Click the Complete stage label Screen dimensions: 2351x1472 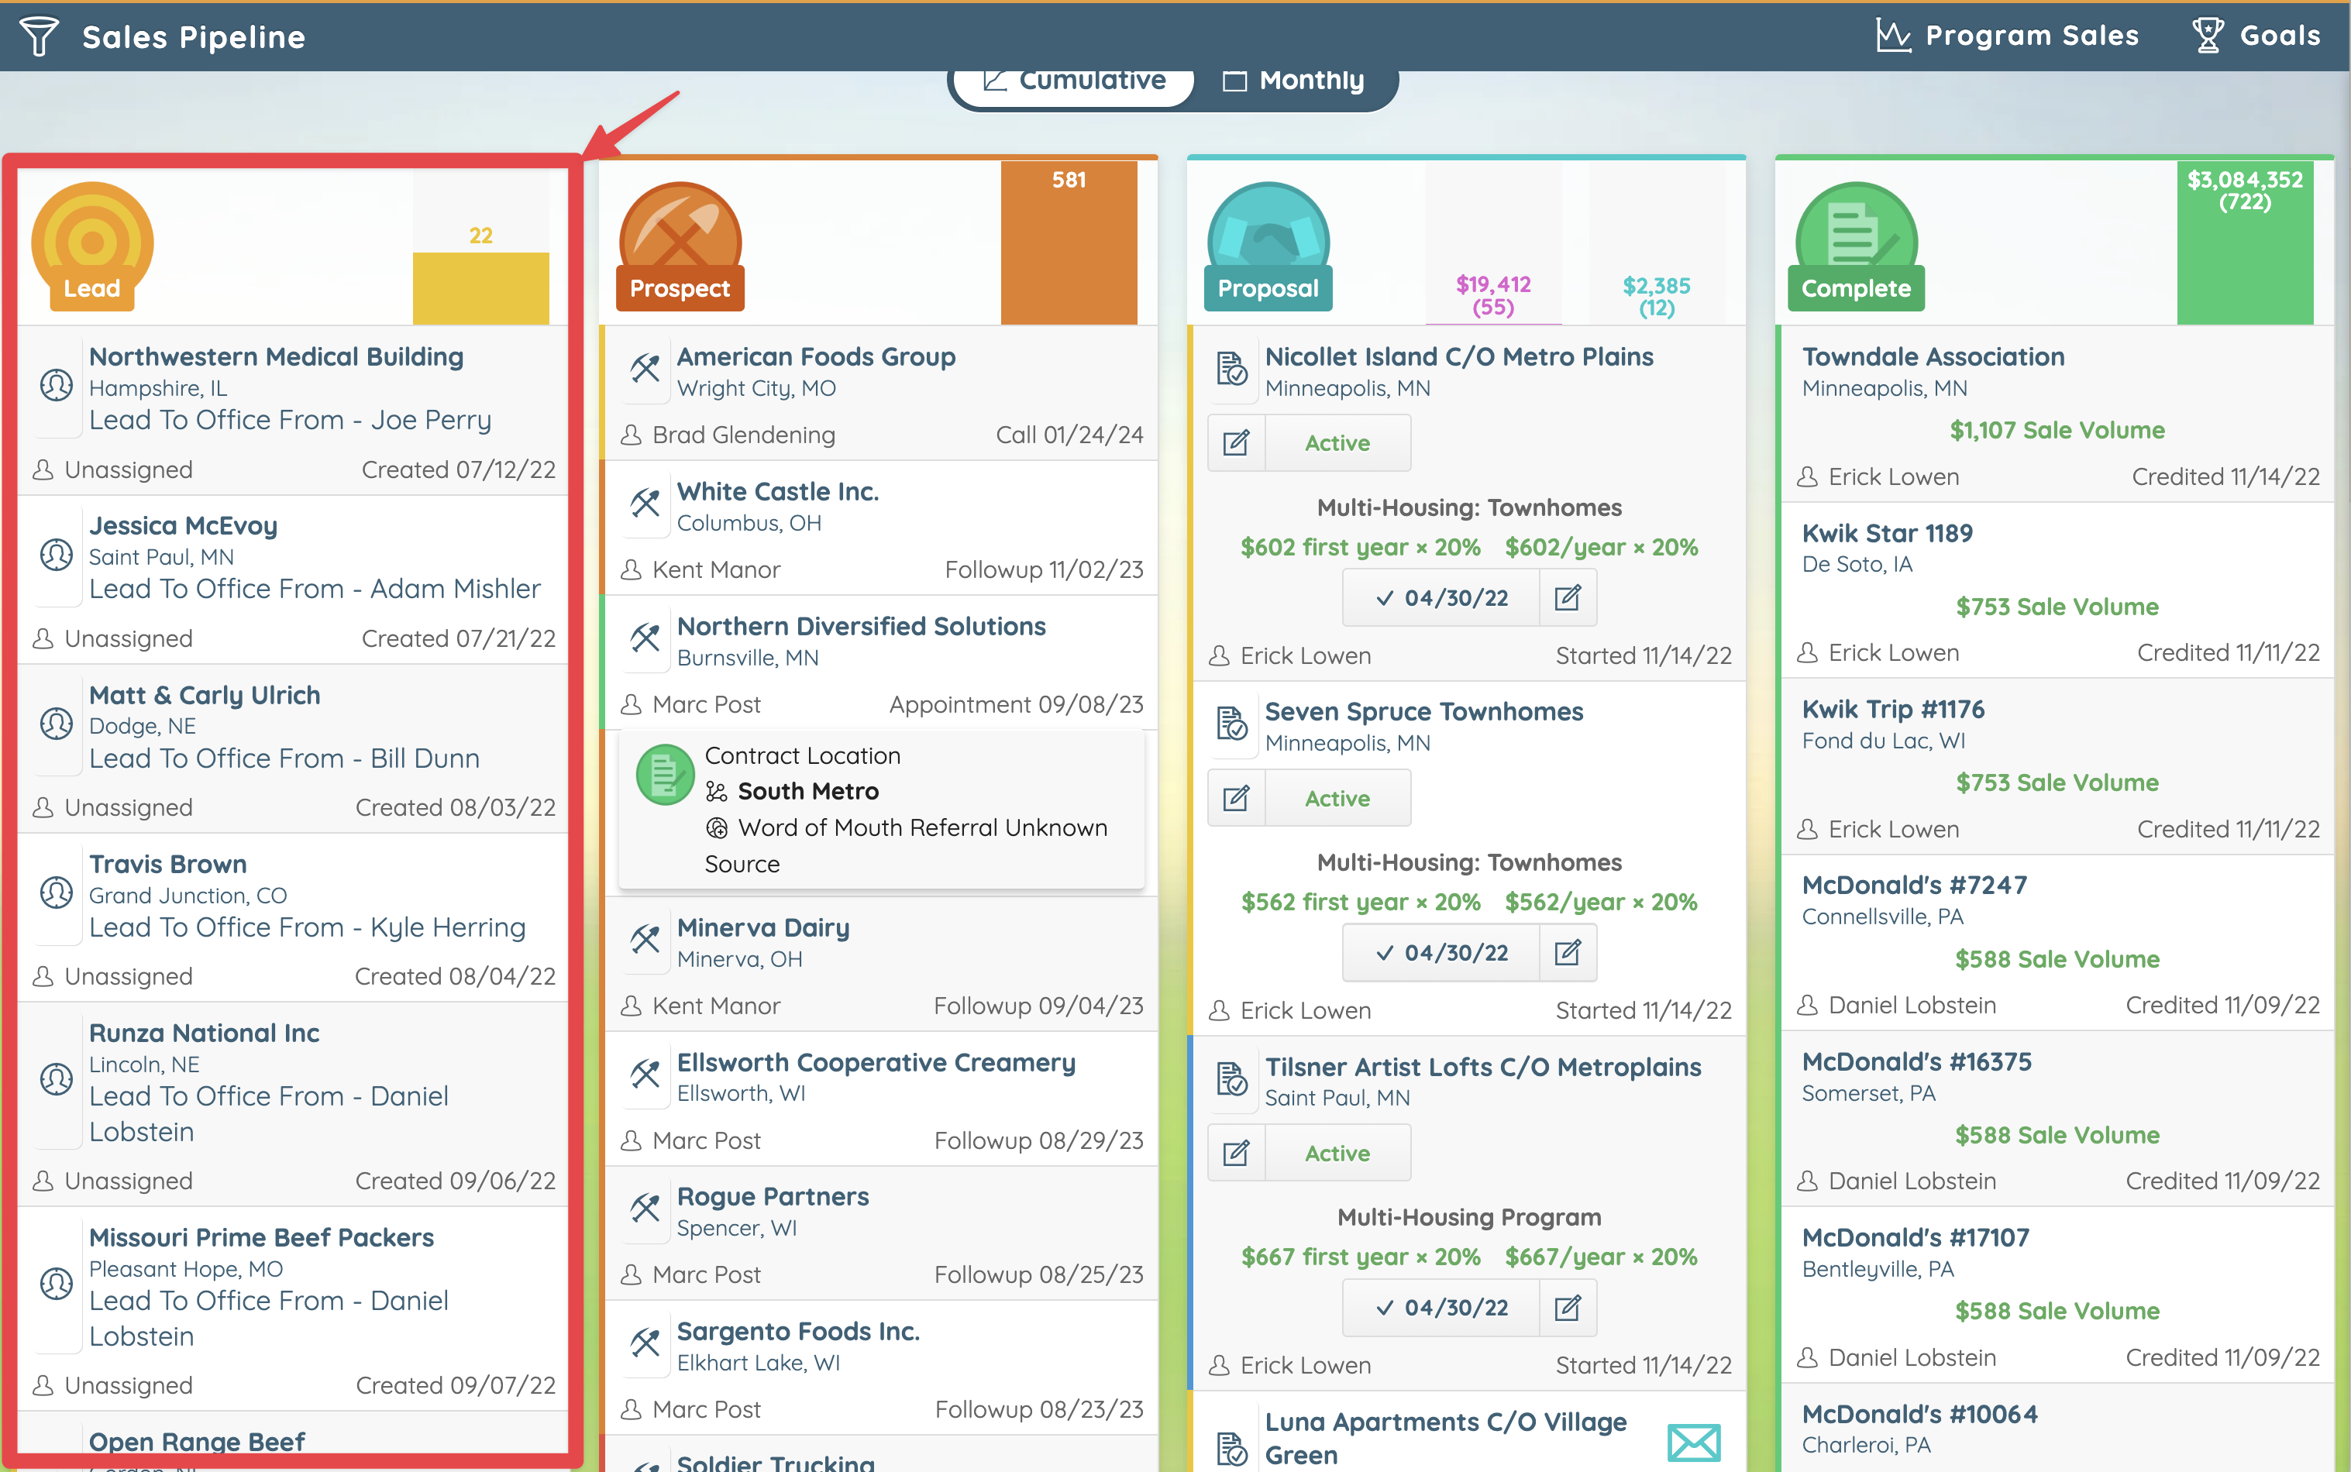[x=1856, y=288]
